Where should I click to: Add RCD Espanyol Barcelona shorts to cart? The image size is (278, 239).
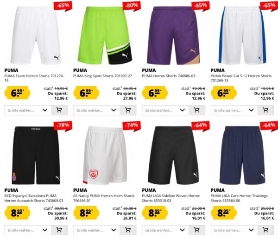[59, 230]
